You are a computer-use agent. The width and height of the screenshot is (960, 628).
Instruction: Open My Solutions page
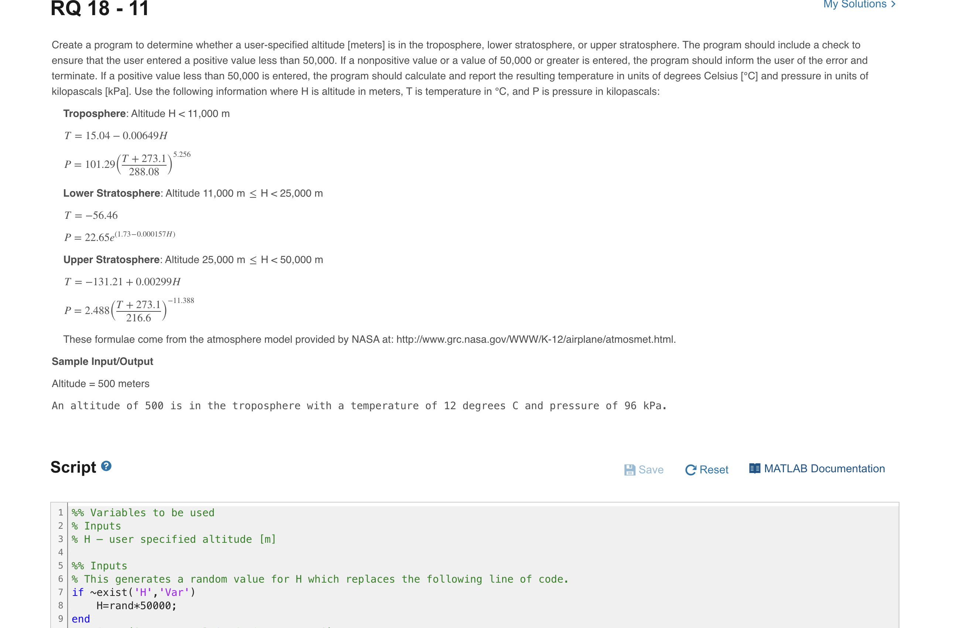coord(857,5)
